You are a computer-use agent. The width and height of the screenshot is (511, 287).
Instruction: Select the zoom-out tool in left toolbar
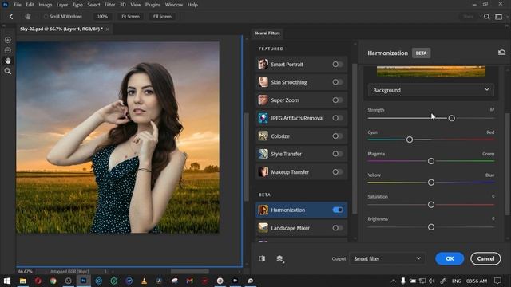[8, 50]
